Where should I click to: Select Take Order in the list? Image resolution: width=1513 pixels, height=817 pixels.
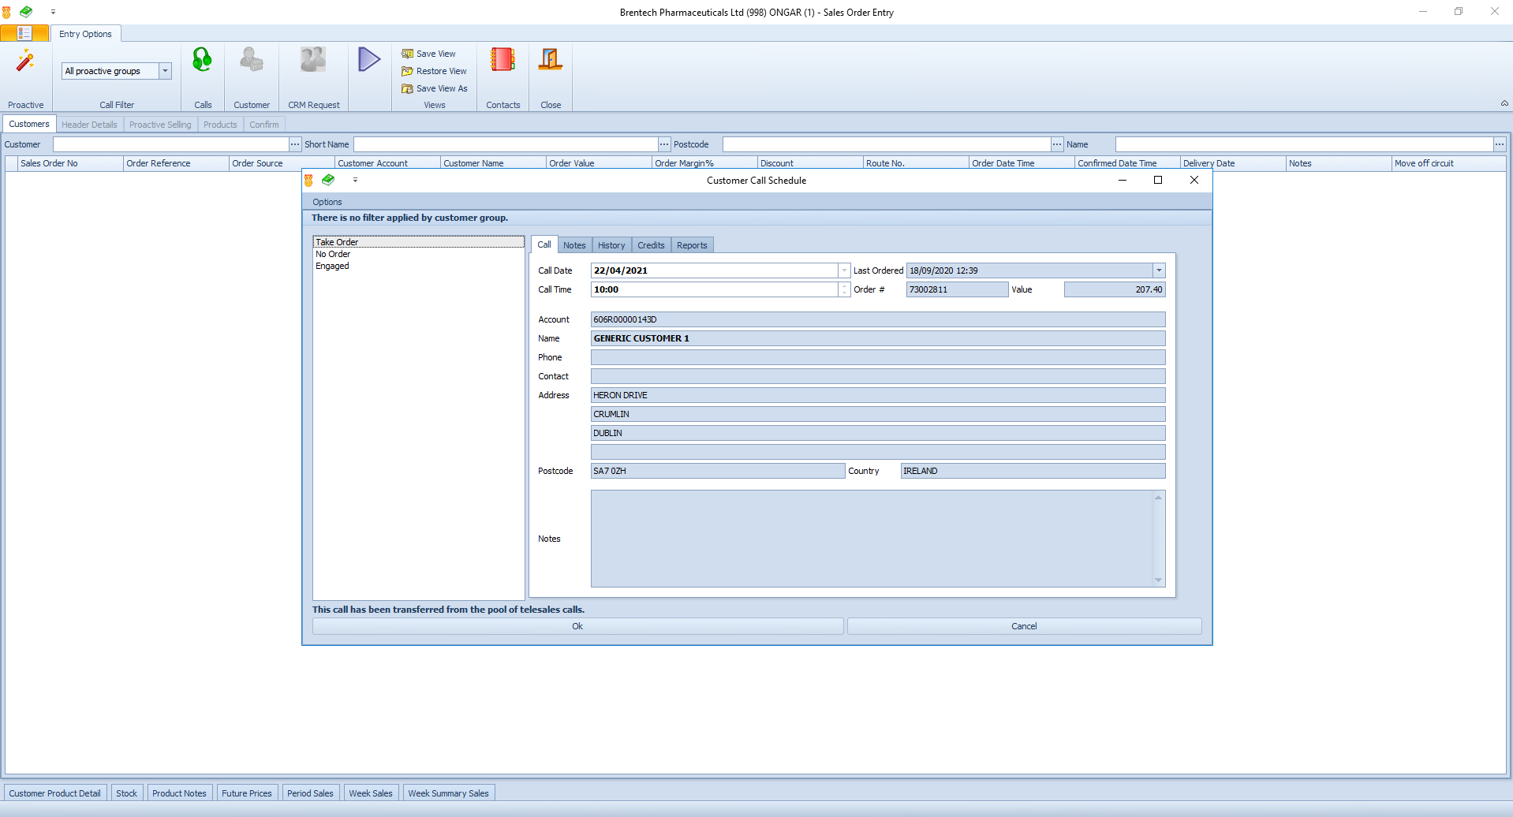[419, 242]
